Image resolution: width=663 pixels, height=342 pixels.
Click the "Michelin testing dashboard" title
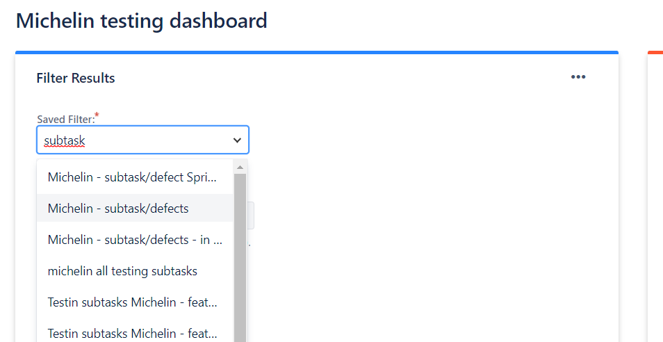point(142,20)
